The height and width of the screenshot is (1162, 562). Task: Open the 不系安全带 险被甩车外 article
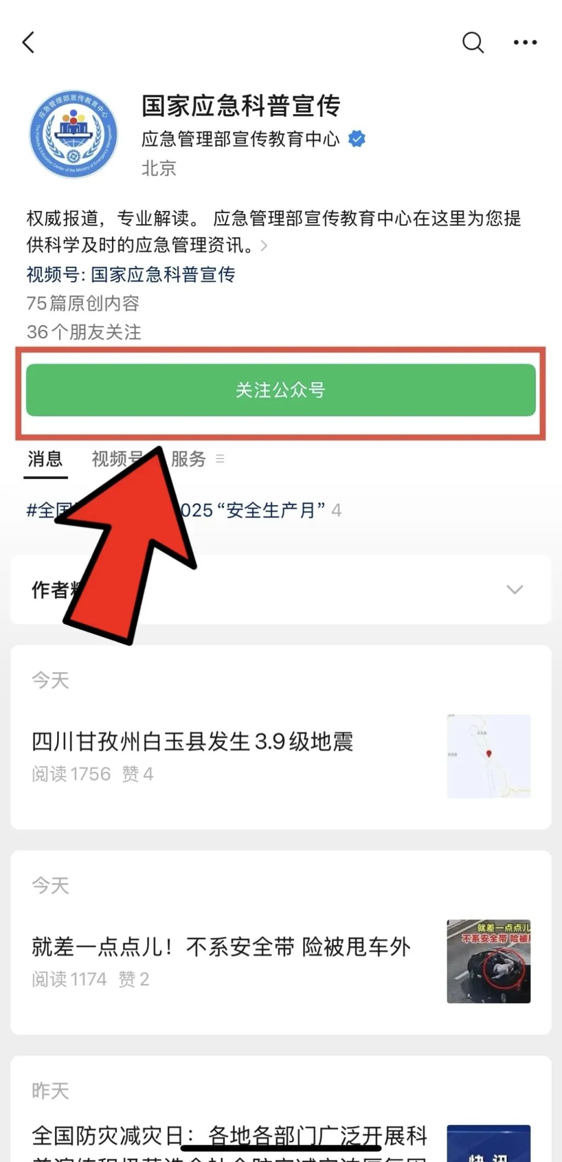coord(221,947)
